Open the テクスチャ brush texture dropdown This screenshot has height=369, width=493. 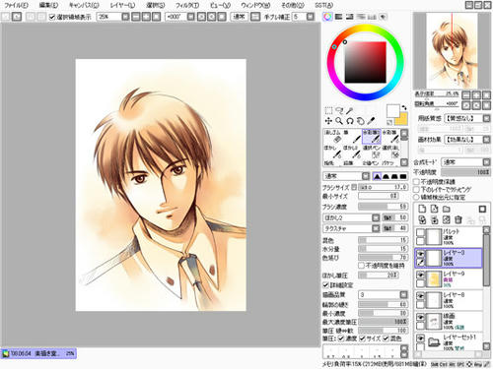[x=351, y=228]
